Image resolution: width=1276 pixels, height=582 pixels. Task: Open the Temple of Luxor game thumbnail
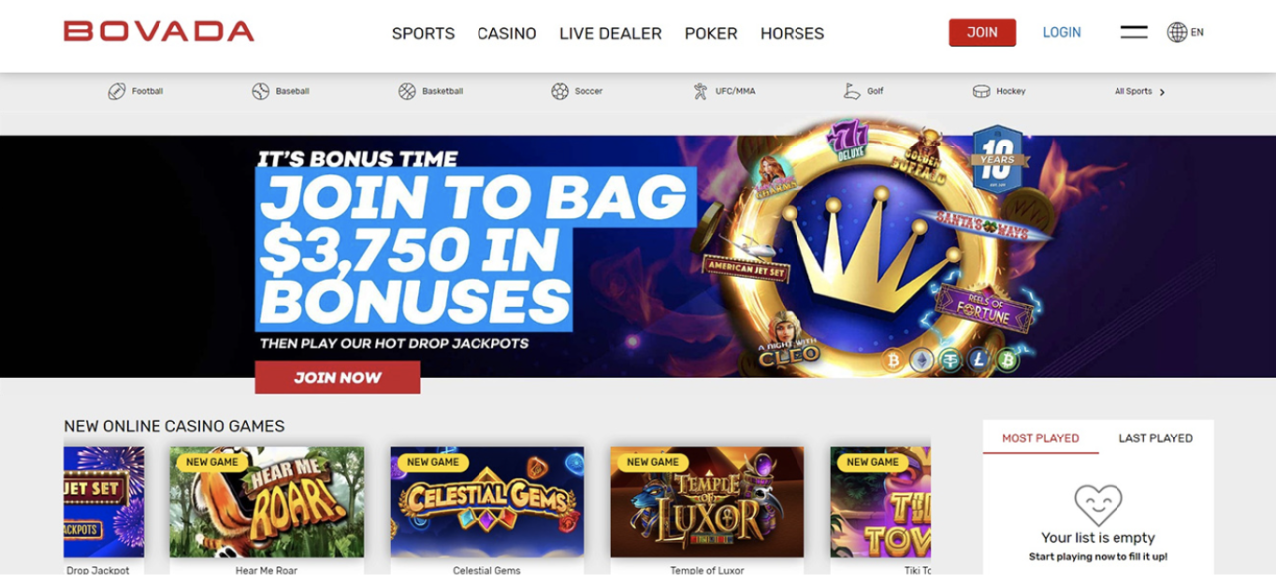point(707,502)
